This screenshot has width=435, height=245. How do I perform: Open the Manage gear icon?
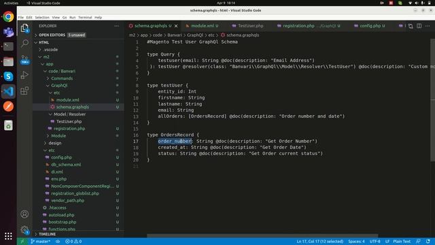pos(24,229)
